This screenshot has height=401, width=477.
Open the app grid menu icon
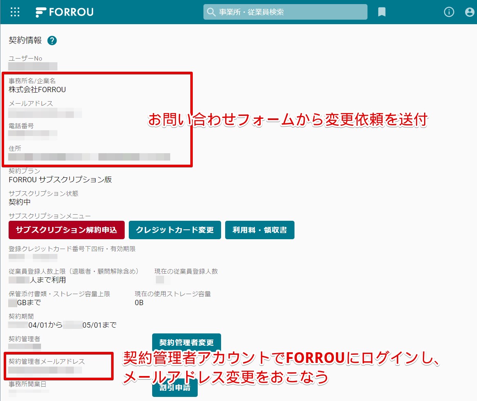[x=15, y=12]
